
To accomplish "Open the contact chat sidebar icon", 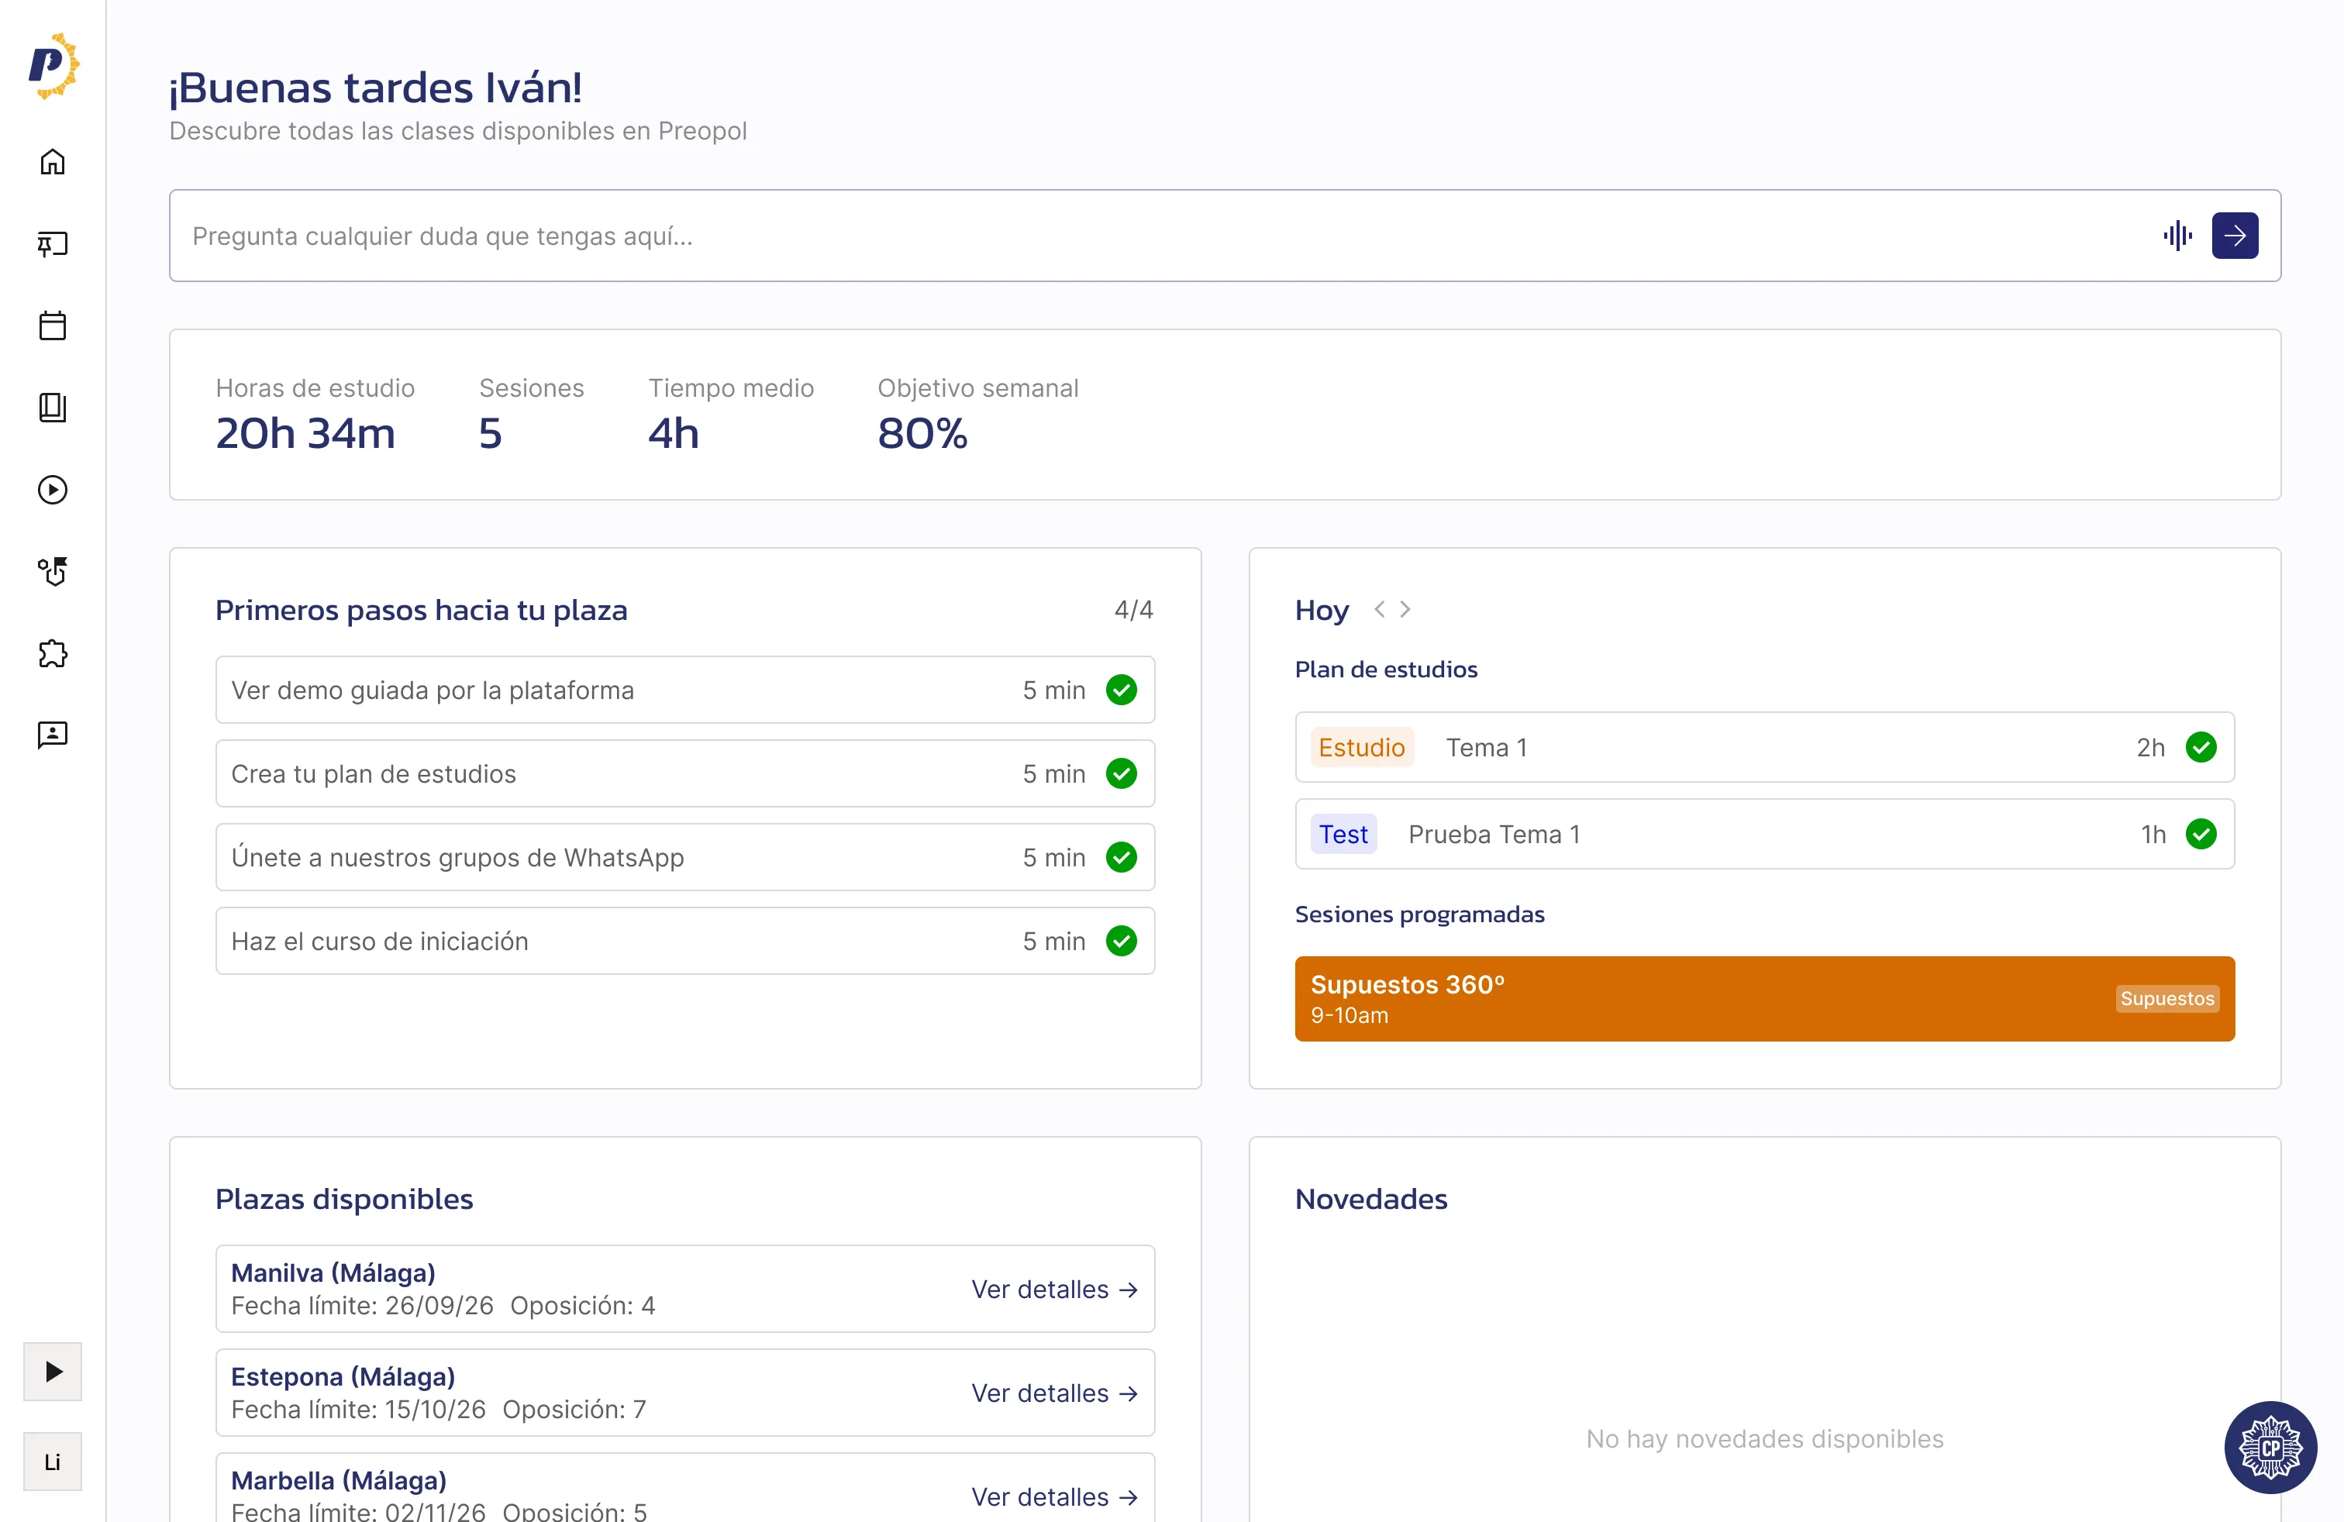I will pos(52,735).
